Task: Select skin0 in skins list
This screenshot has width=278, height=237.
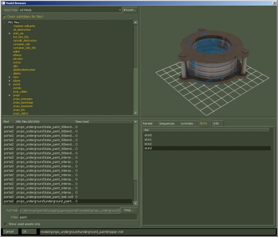Action: (207, 135)
